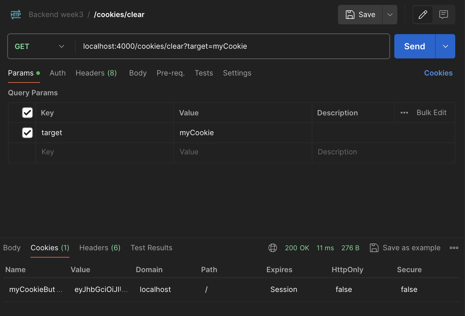Open the Settings tab
Image resolution: width=465 pixels, height=316 pixels.
237,73
